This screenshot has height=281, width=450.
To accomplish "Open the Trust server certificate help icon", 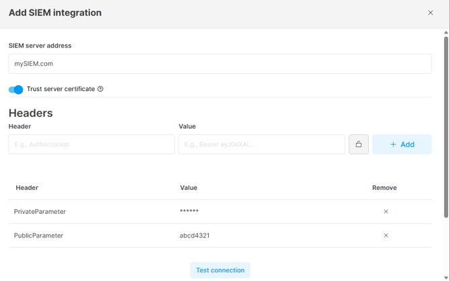I will tap(100, 89).
